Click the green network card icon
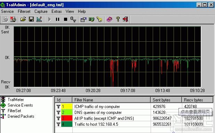This screenshot has width=215, height=133. coord(91,19)
